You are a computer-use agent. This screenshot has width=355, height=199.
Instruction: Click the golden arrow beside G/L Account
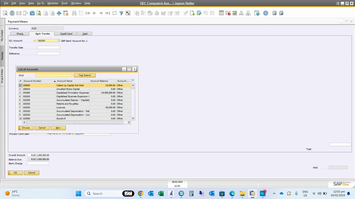pyautogui.click(x=35, y=41)
